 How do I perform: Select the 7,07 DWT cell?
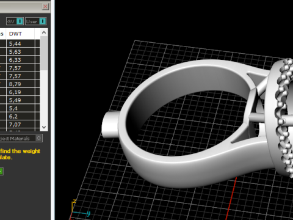click(x=21, y=125)
